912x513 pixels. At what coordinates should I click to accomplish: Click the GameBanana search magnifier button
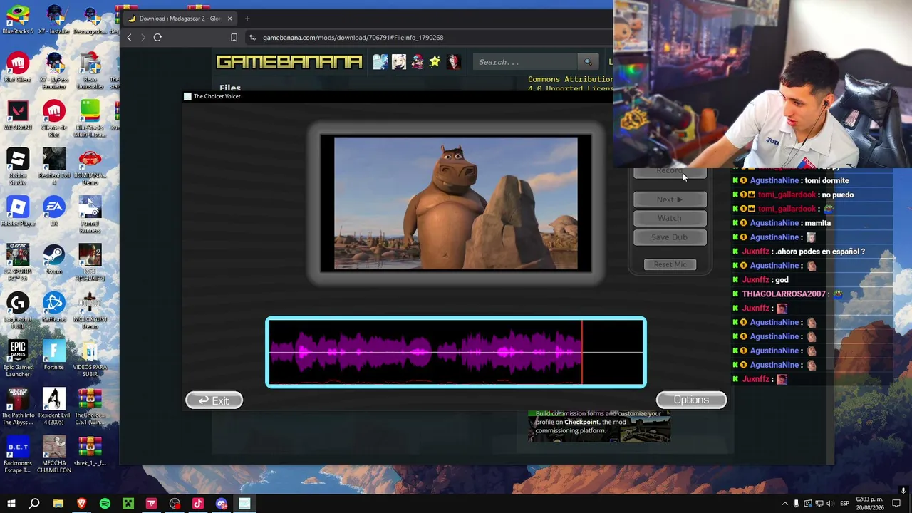tap(588, 62)
